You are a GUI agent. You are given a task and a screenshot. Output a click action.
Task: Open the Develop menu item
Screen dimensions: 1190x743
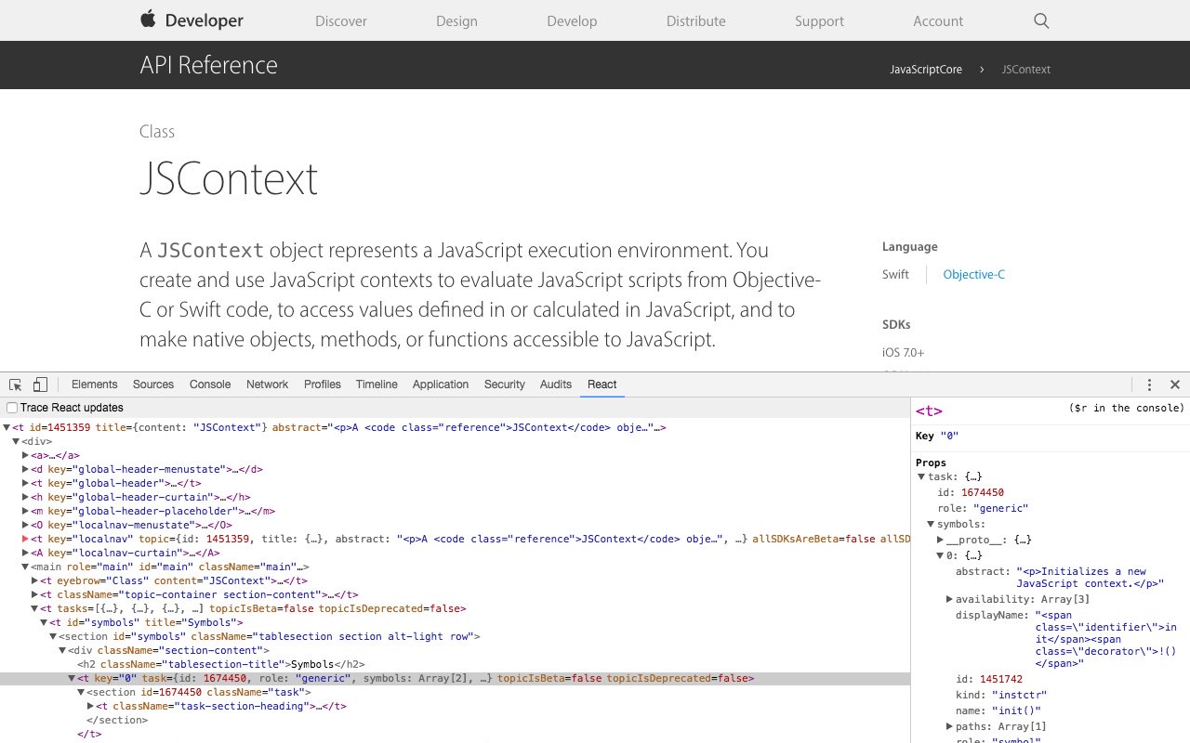572,20
